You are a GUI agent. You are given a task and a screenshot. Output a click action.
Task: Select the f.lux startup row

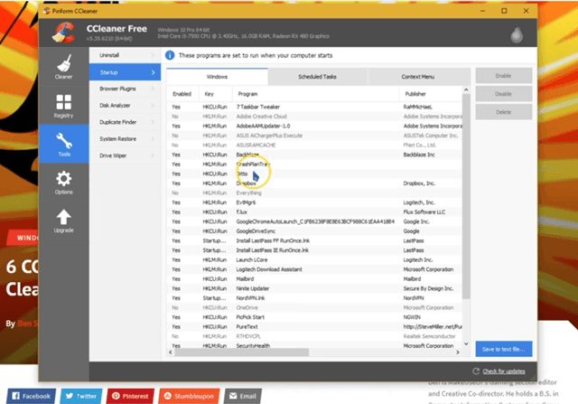315,212
